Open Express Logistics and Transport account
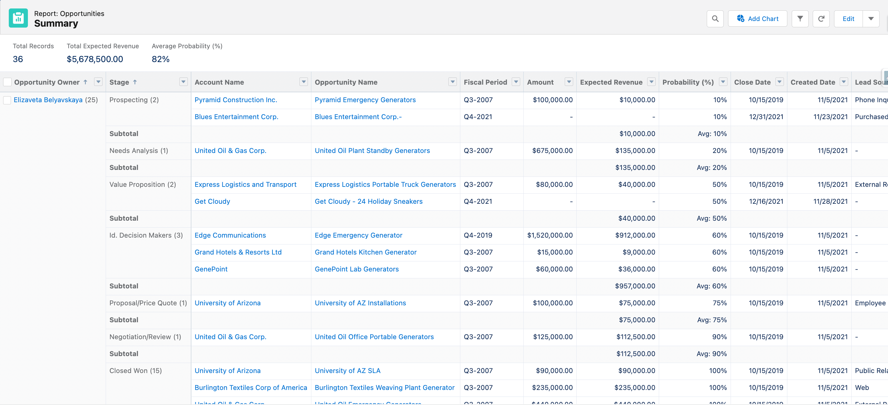Screen dimensions: 888x405 [246, 184]
